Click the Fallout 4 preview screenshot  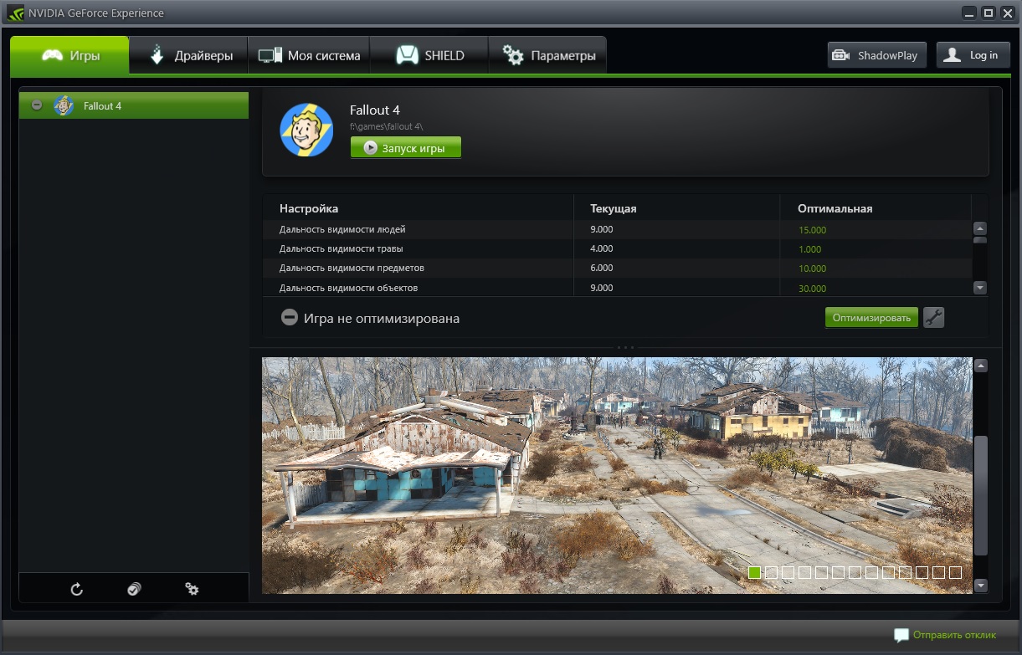pos(618,475)
